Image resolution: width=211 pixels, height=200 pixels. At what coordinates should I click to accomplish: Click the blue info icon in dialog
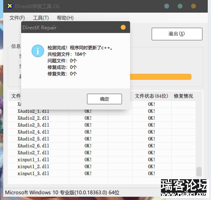coord(38,51)
